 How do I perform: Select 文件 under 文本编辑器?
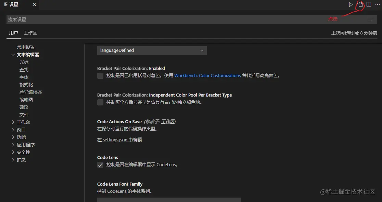point(24,115)
